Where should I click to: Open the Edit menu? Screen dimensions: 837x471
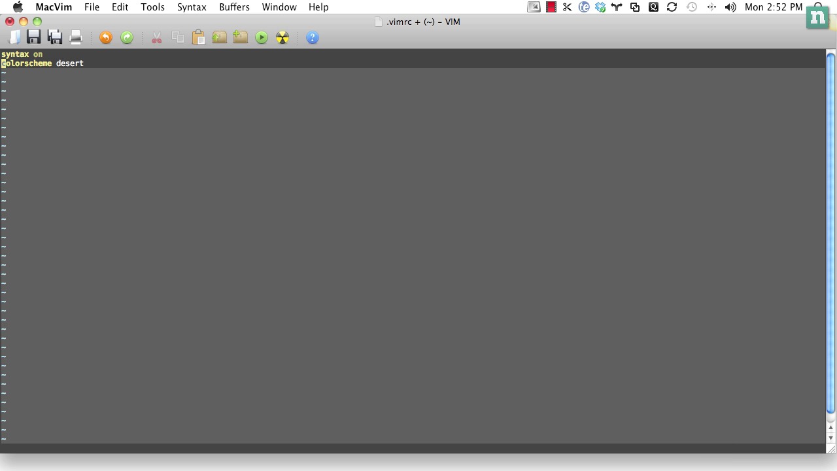[x=120, y=7]
